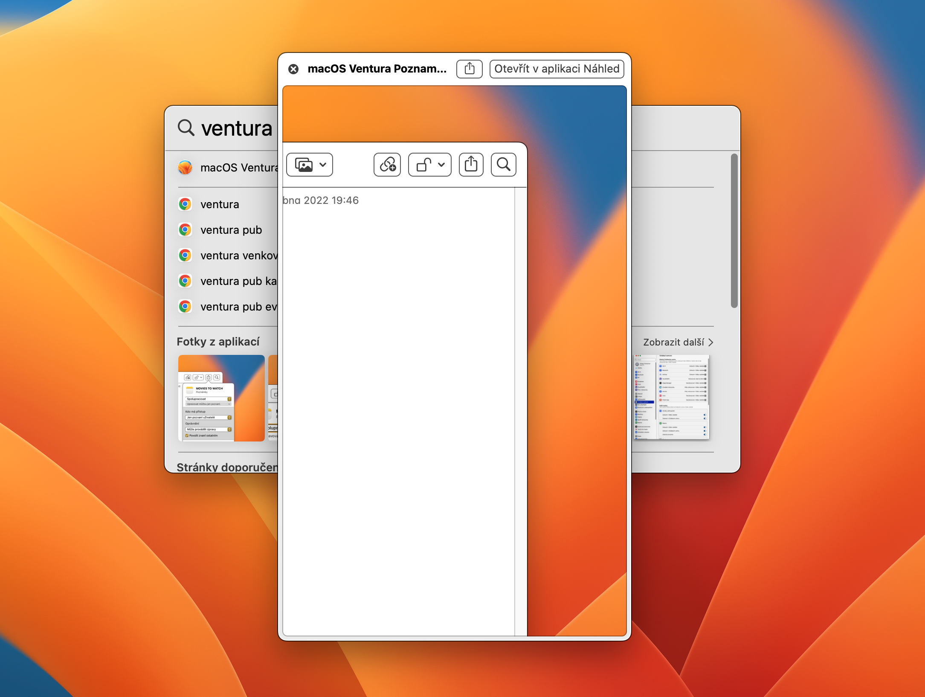
Task: Click Otevřít v aplikaci Náhled button
Action: 557,69
